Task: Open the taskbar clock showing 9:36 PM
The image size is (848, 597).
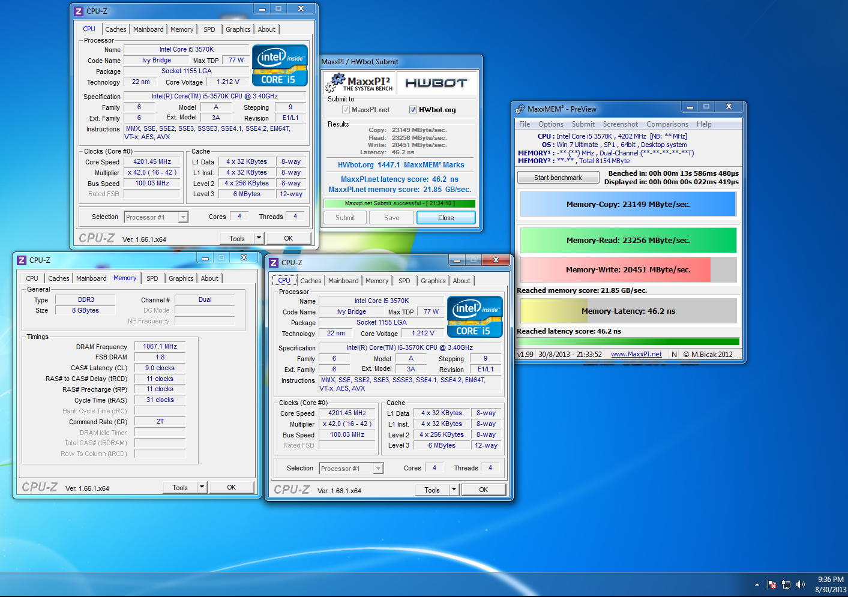Action: (x=831, y=584)
